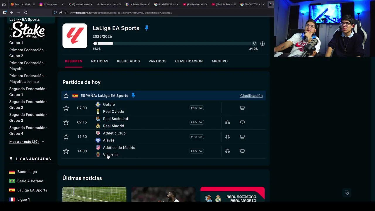Click Getafe team crest icon
The image size is (375, 211).
click(x=98, y=104)
